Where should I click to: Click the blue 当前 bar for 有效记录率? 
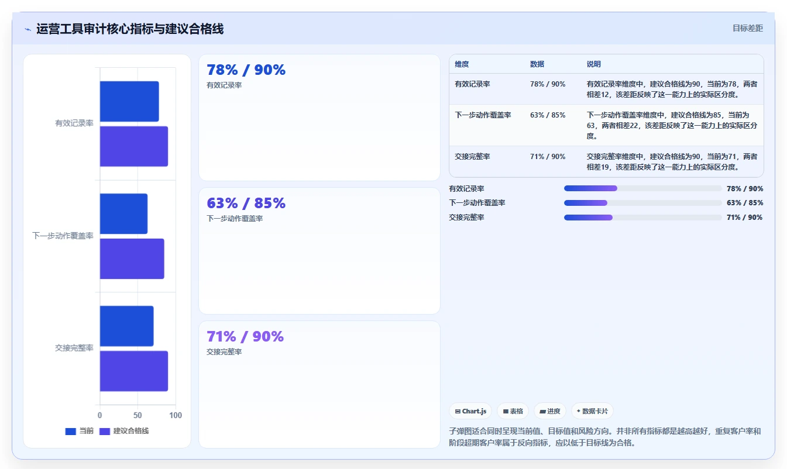click(x=129, y=101)
